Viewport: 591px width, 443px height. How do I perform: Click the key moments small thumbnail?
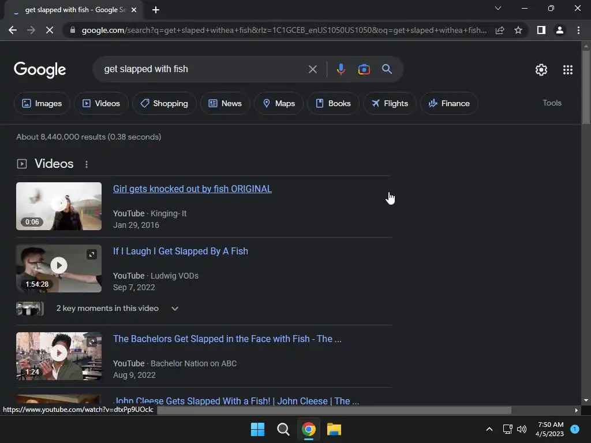click(x=30, y=309)
